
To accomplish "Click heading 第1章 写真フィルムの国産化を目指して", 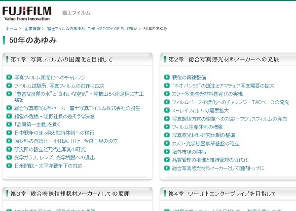I will (62, 59).
